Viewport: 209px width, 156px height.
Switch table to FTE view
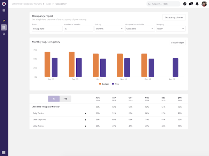(65, 99)
